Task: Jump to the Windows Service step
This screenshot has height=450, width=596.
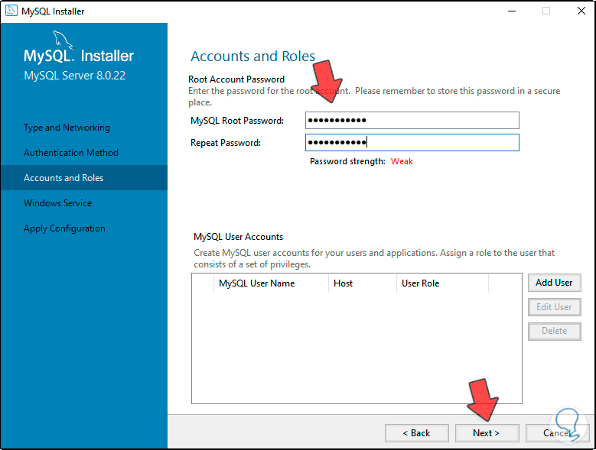Action: tap(57, 203)
